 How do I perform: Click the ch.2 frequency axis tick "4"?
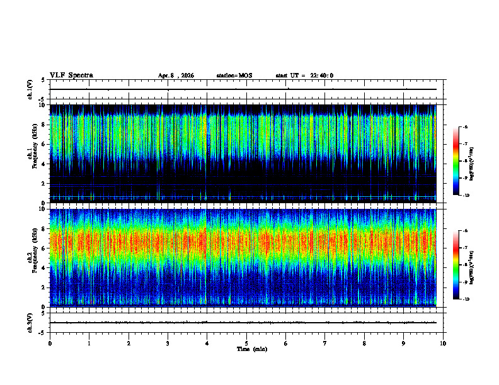pos(43,268)
